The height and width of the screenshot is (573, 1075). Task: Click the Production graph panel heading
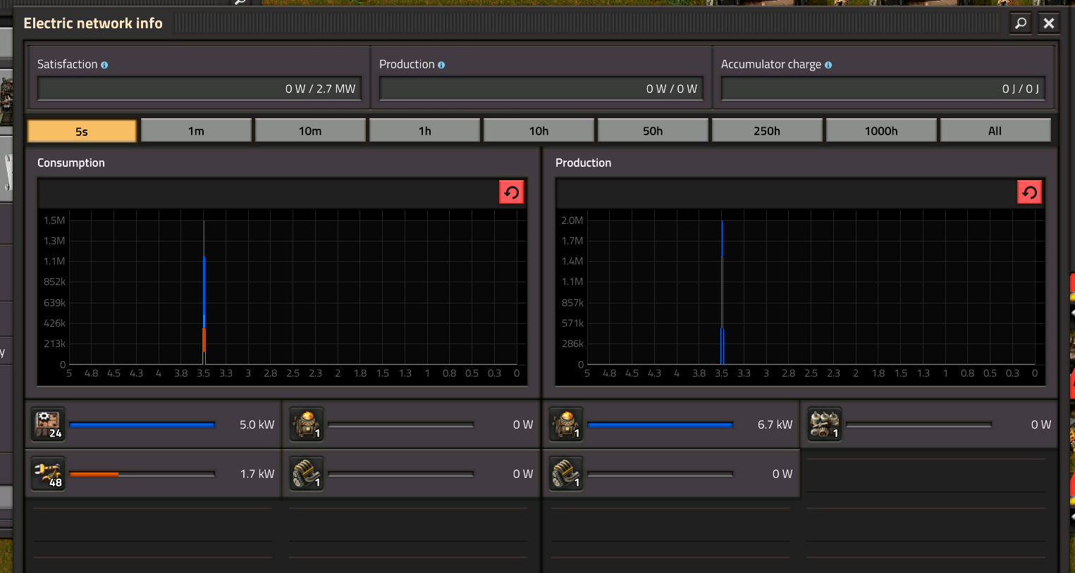coord(583,163)
